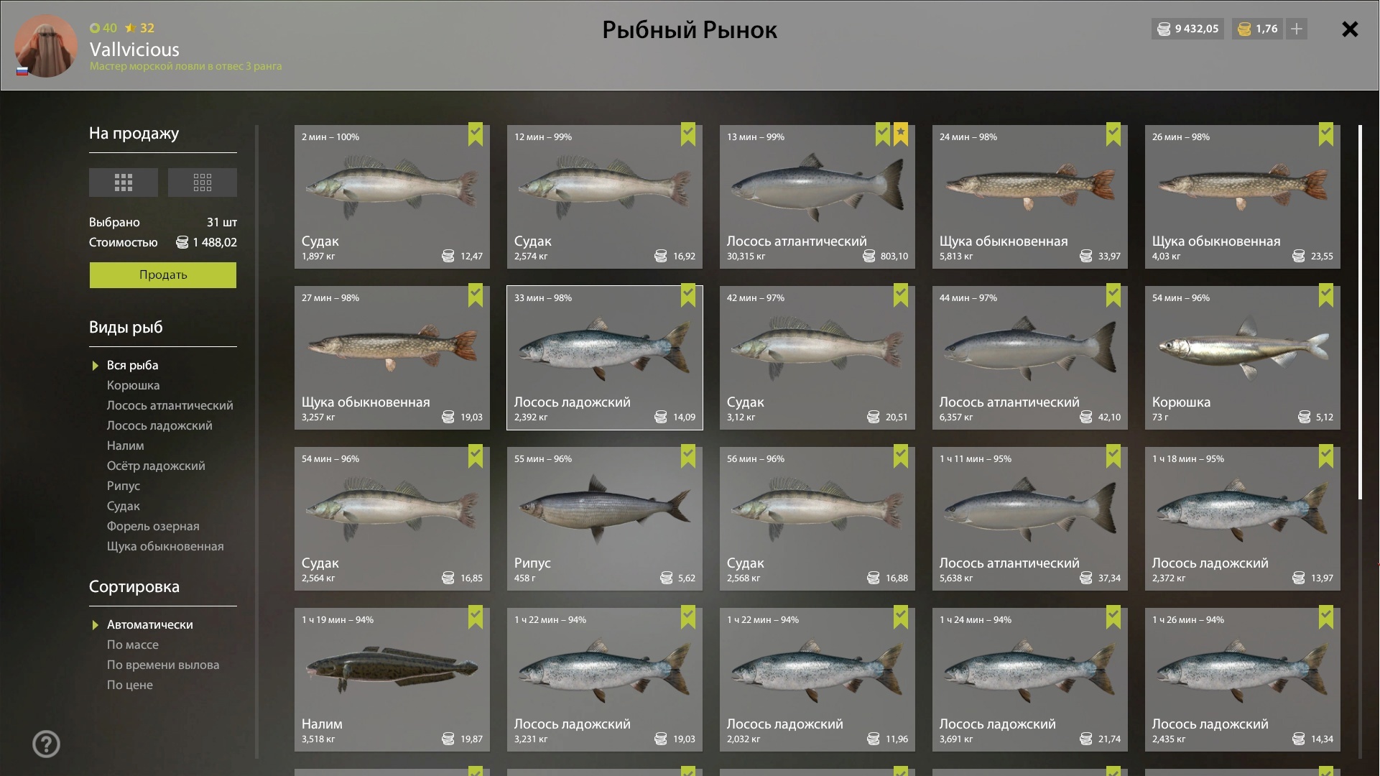Uncheck selection mark on Корюшка 73 г
This screenshot has width=1380, height=776.
pyautogui.click(x=1326, y=295)
